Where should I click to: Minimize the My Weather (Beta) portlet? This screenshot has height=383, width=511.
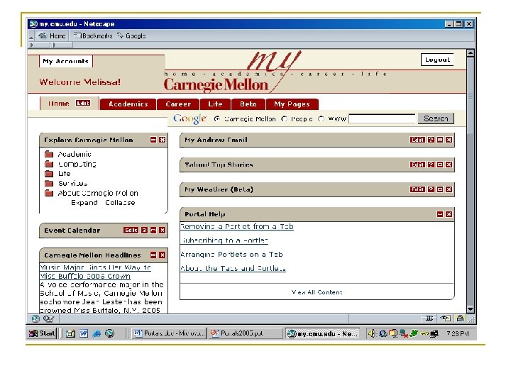coord(440,189)
